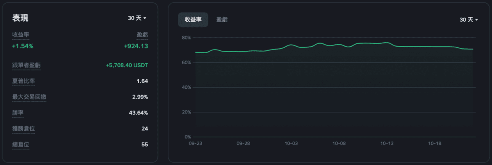Click the +1.54% return value
This screenshot has width=492, height=165.
pos(23,46)
